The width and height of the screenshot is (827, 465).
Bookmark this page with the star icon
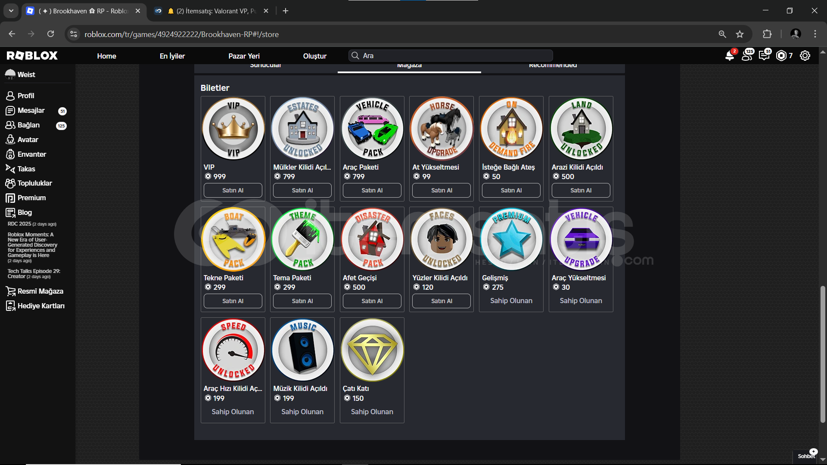click(x=740, y=34)
